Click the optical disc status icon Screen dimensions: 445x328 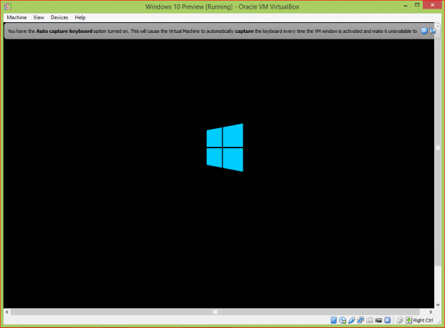tap(342, 320)
